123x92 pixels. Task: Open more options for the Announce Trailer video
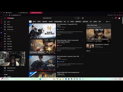(83, 56)
